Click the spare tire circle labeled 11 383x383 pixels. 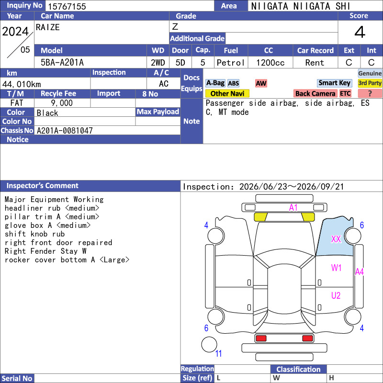pos(209,344)
